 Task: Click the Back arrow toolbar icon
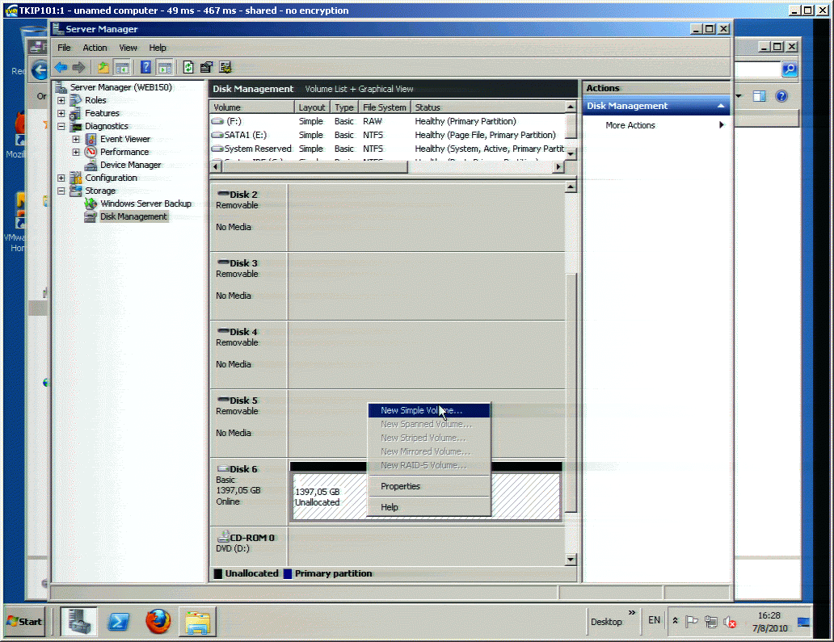coord(61,68)
